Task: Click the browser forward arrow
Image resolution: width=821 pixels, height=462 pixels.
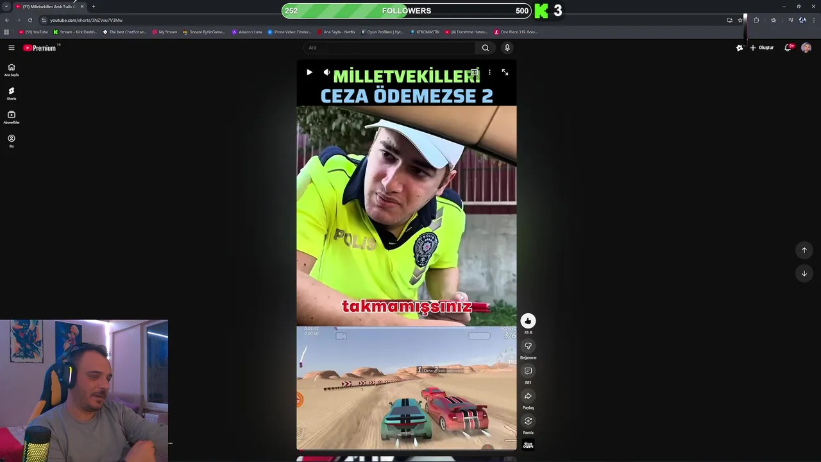Action: click(18, 20)
